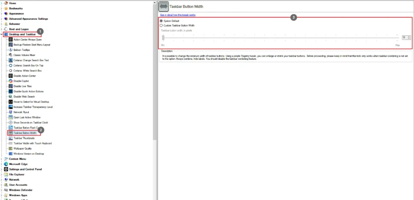The height and width of the screenshot is (200, 414).
Task: Click the File Explorer category label
Action: [17, 175]
